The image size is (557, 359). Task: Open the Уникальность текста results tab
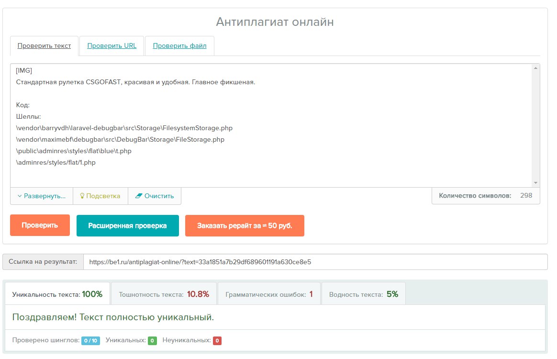57,294
